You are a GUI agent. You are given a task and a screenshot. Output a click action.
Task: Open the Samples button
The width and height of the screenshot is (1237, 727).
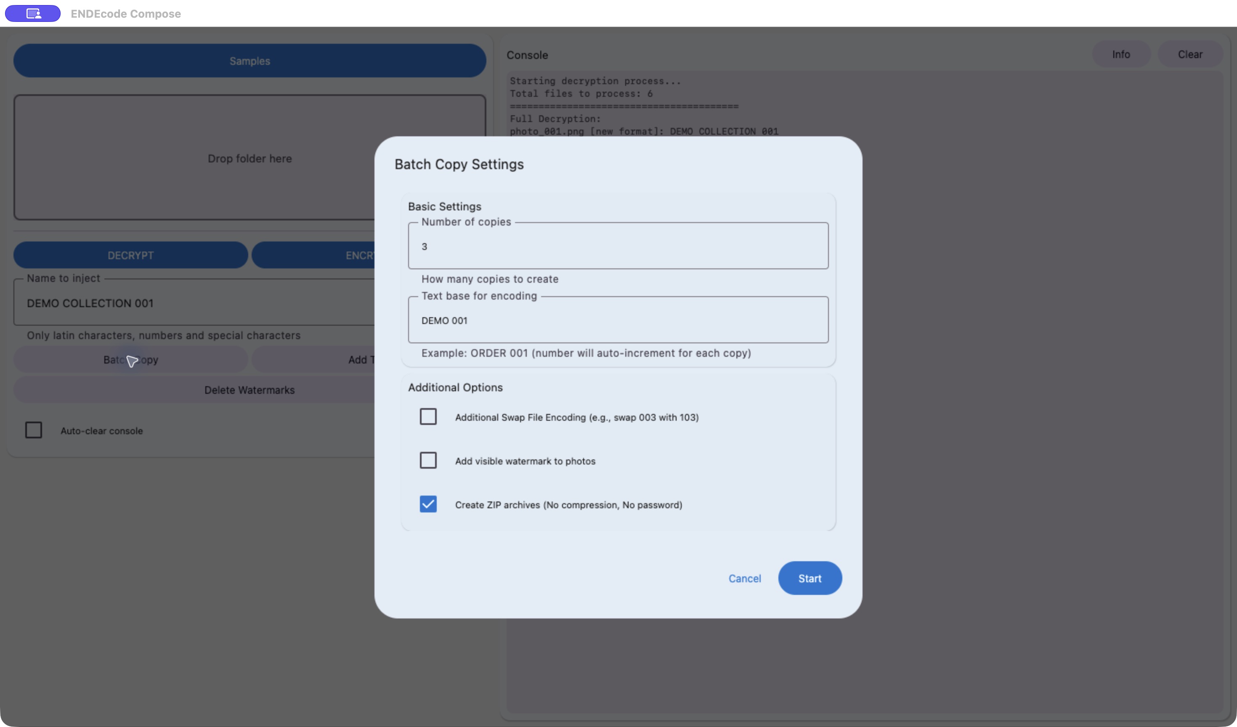pos(250,61)
